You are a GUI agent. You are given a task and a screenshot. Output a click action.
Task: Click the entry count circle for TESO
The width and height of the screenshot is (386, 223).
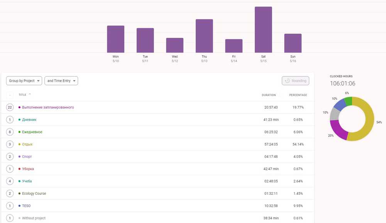[10, 206]
